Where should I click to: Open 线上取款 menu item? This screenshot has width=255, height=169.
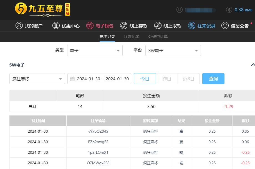168,26
